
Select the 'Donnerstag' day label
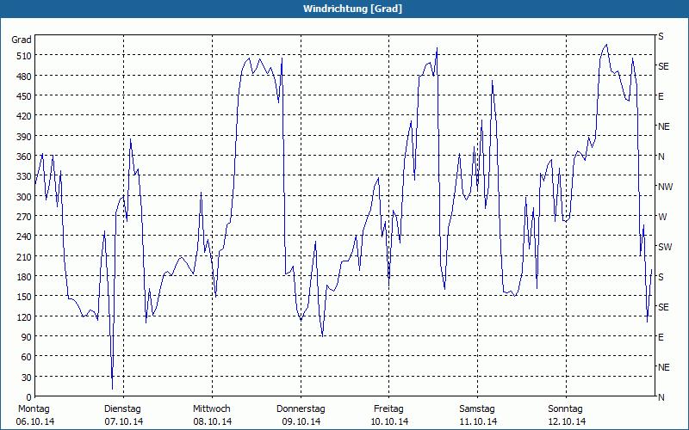[x=301, y=409]
